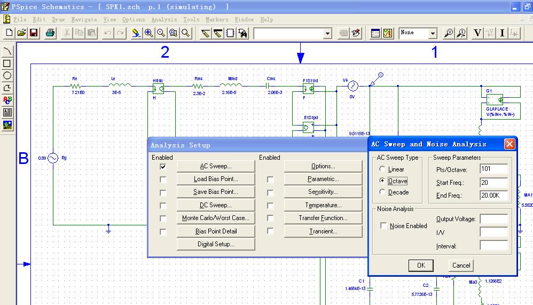The height and width of the screenshot is (305, 533).
Task: Save the schematic with the floppy icon
Action: point(34,33)
